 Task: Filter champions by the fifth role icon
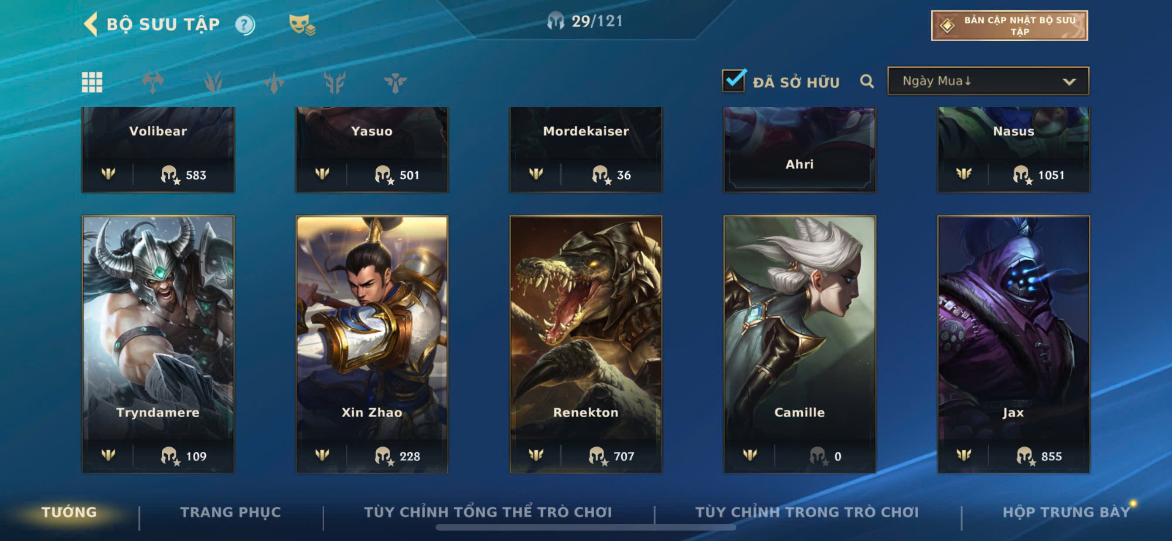coord(395,82)
